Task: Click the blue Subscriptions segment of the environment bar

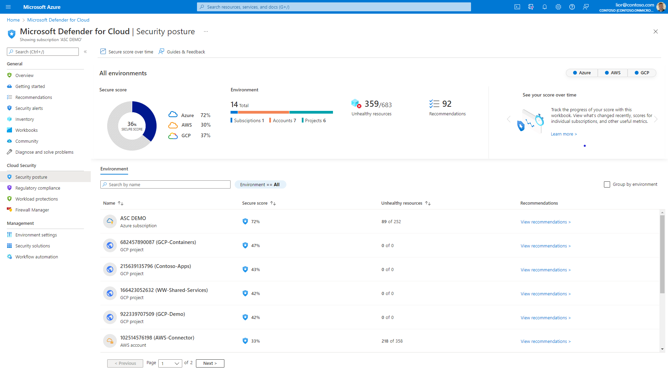Action: click(234, 112)
